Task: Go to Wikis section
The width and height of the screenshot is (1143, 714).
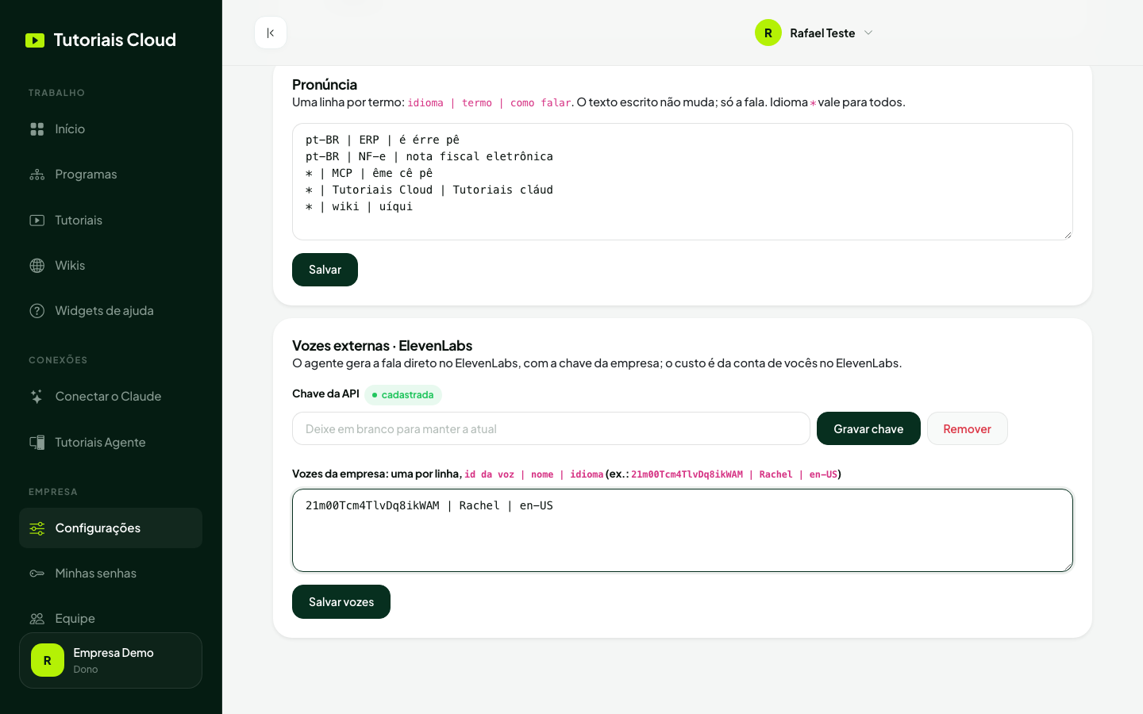Action: click(110, 266)
